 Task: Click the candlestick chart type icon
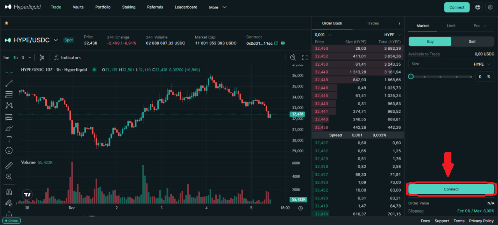[42, 58]
